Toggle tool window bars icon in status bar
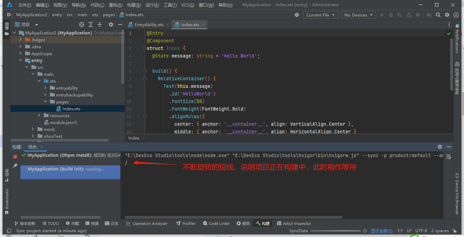 (9, 231)
